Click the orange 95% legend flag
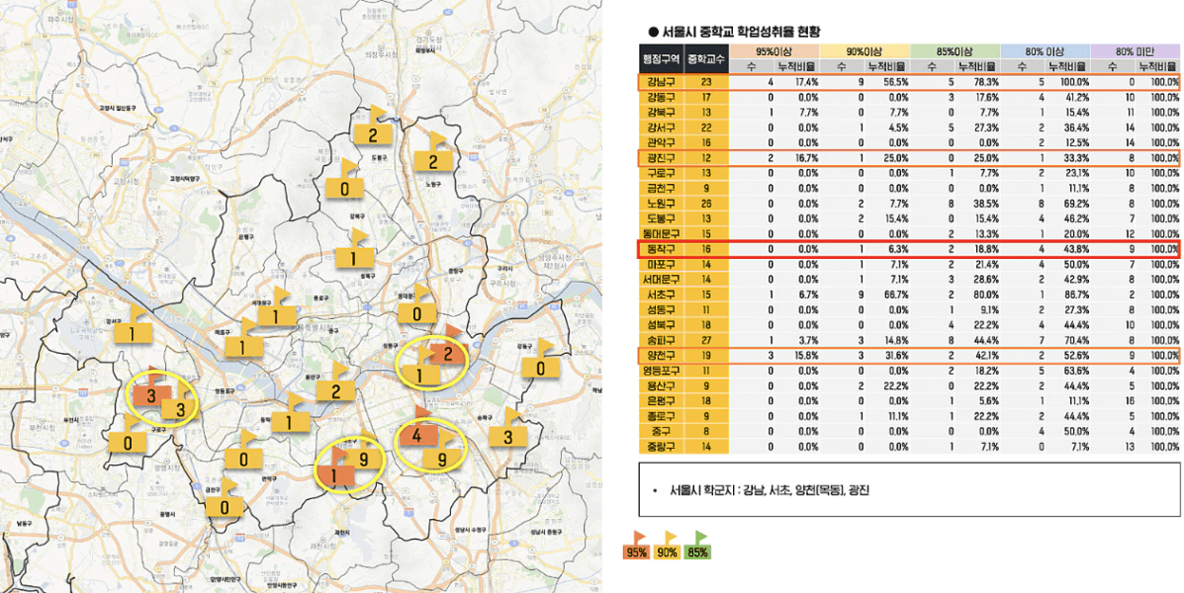 tap(636, 547)
